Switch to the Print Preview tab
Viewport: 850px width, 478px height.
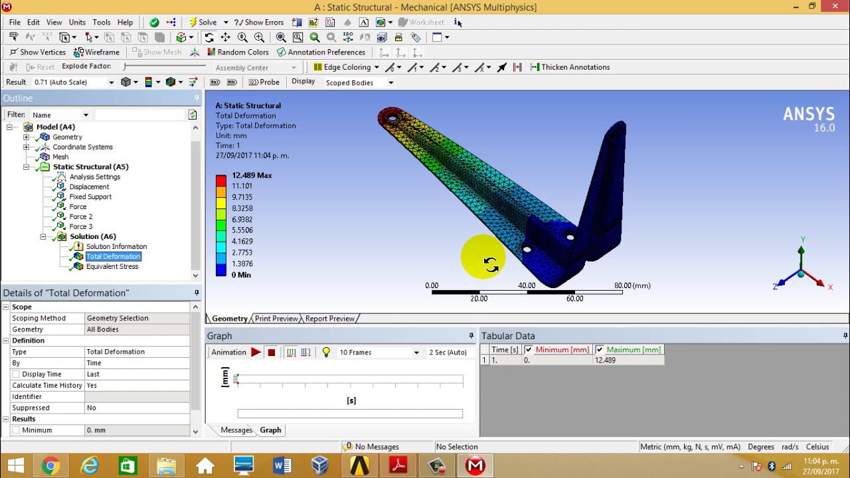(x=277, y=319)
